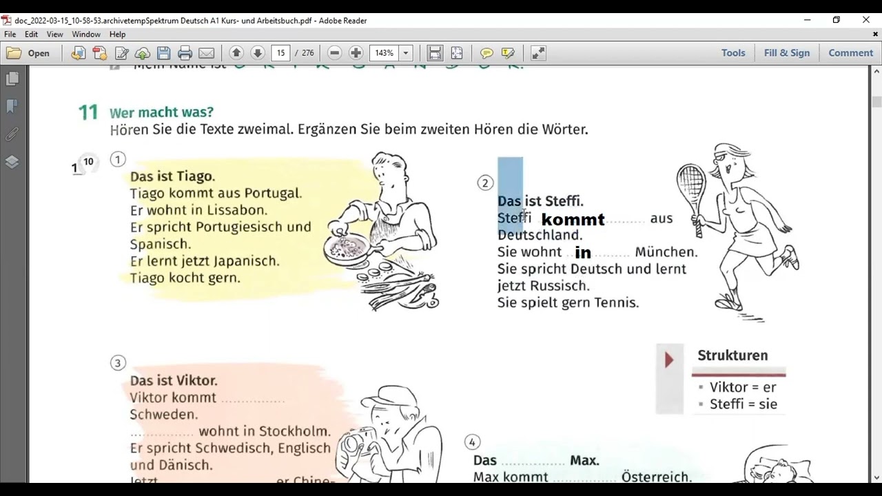Image resolution: width=882 pixels, height=496 pixels.
Task: Click the text 'Das ist Steffi.'
Action: (x=540, y=201)
